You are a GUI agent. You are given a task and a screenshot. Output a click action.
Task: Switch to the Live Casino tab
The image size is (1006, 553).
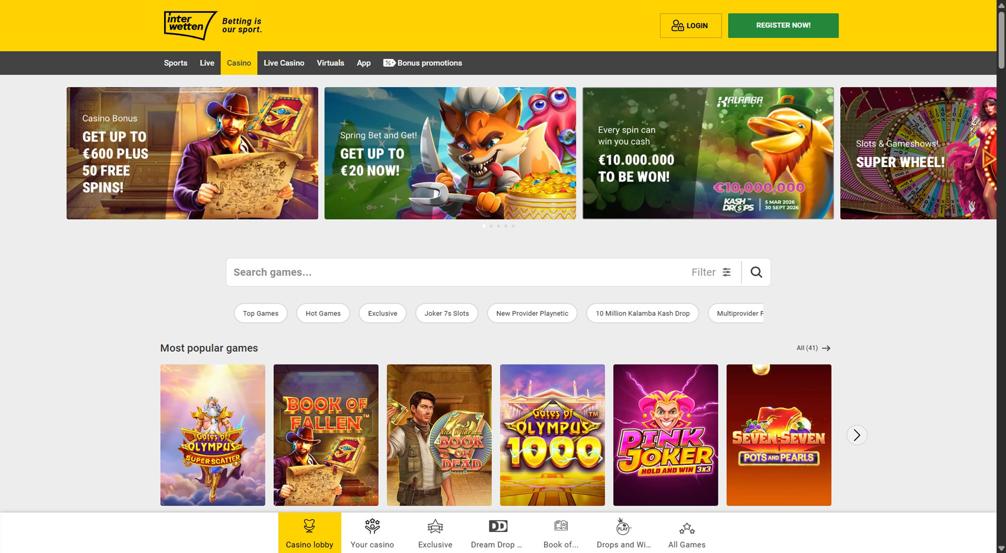click(x=284, y=63)
